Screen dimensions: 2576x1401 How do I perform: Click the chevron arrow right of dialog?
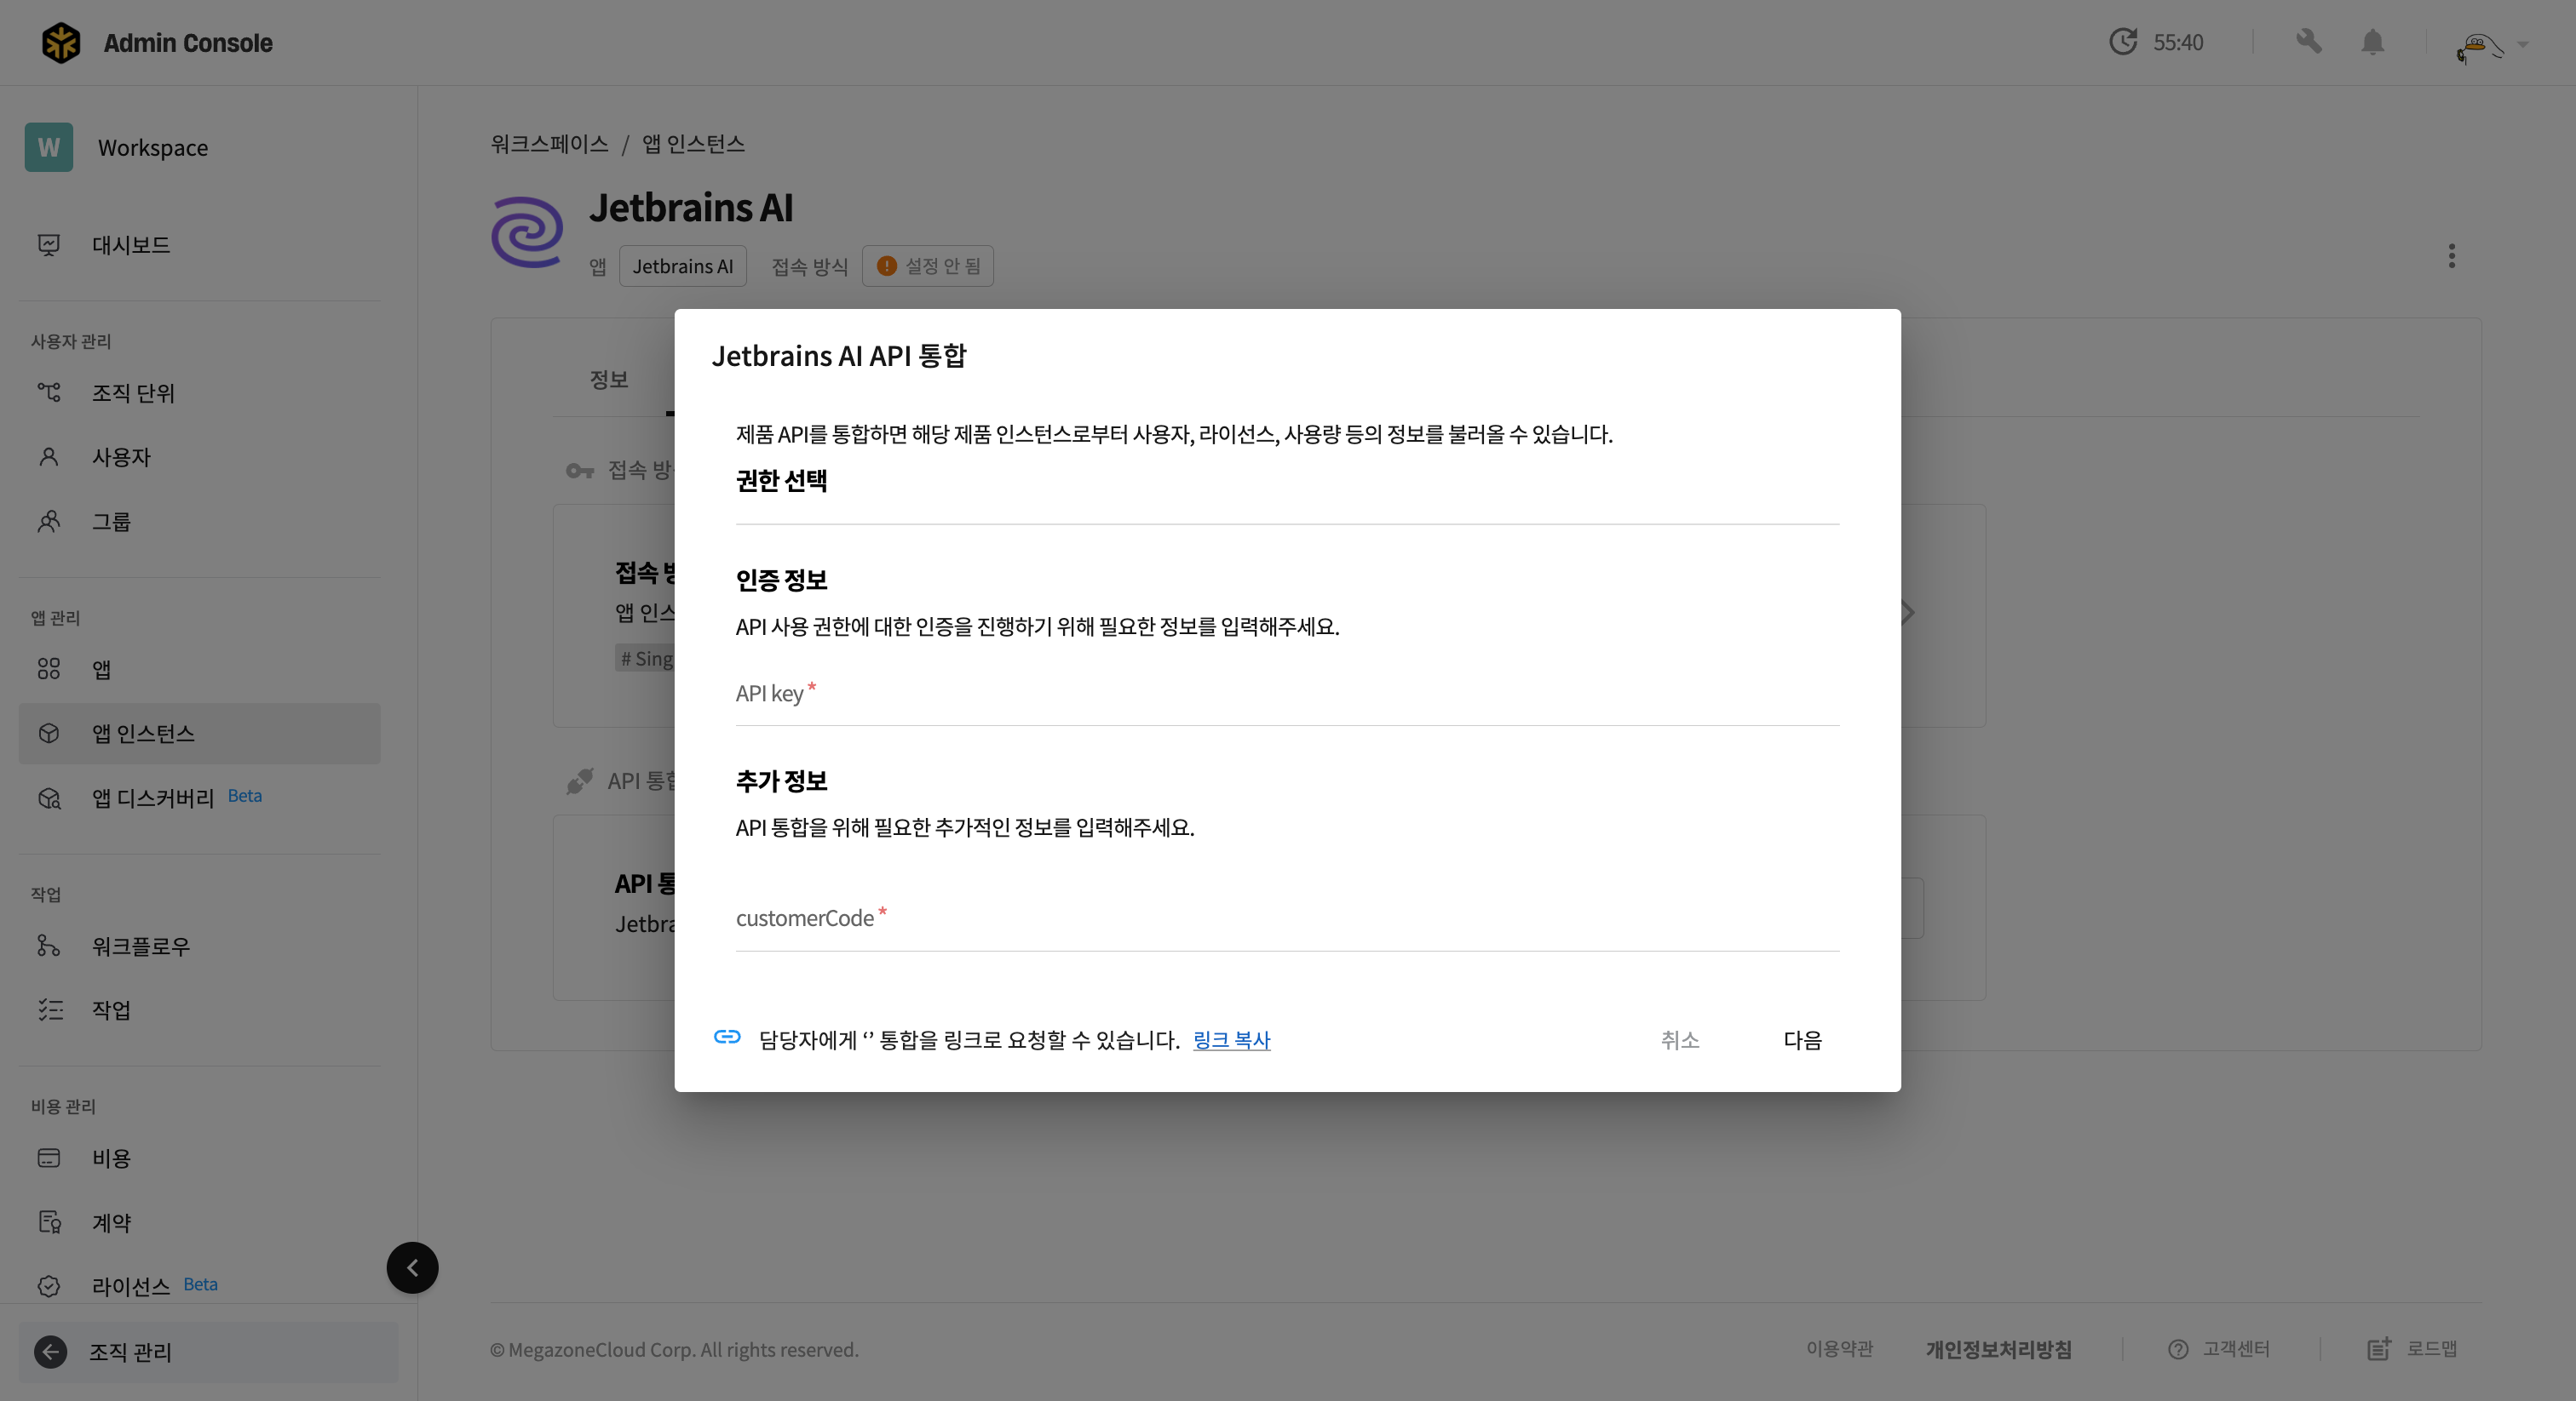click(x=1909, y=613)
